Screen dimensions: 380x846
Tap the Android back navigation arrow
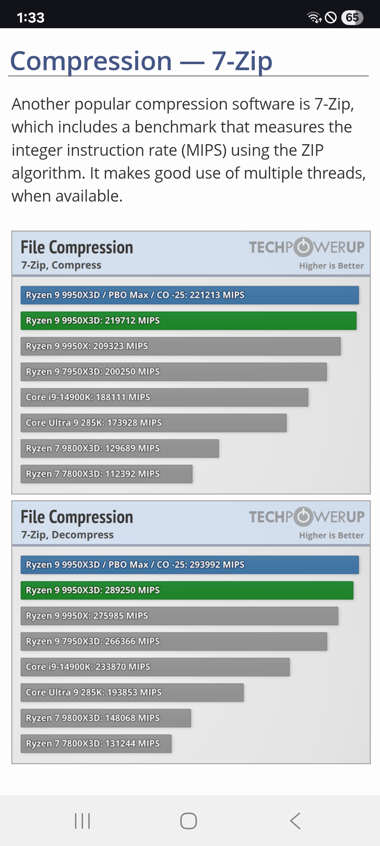coord(295,821)
